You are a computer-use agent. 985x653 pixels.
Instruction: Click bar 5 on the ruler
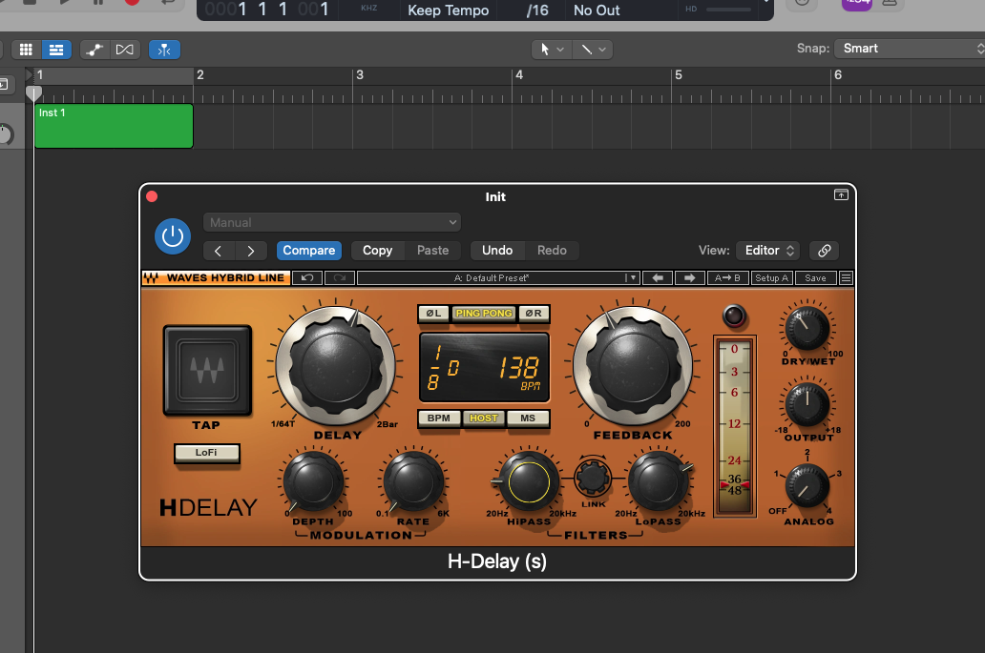click(x=679, y=74)
